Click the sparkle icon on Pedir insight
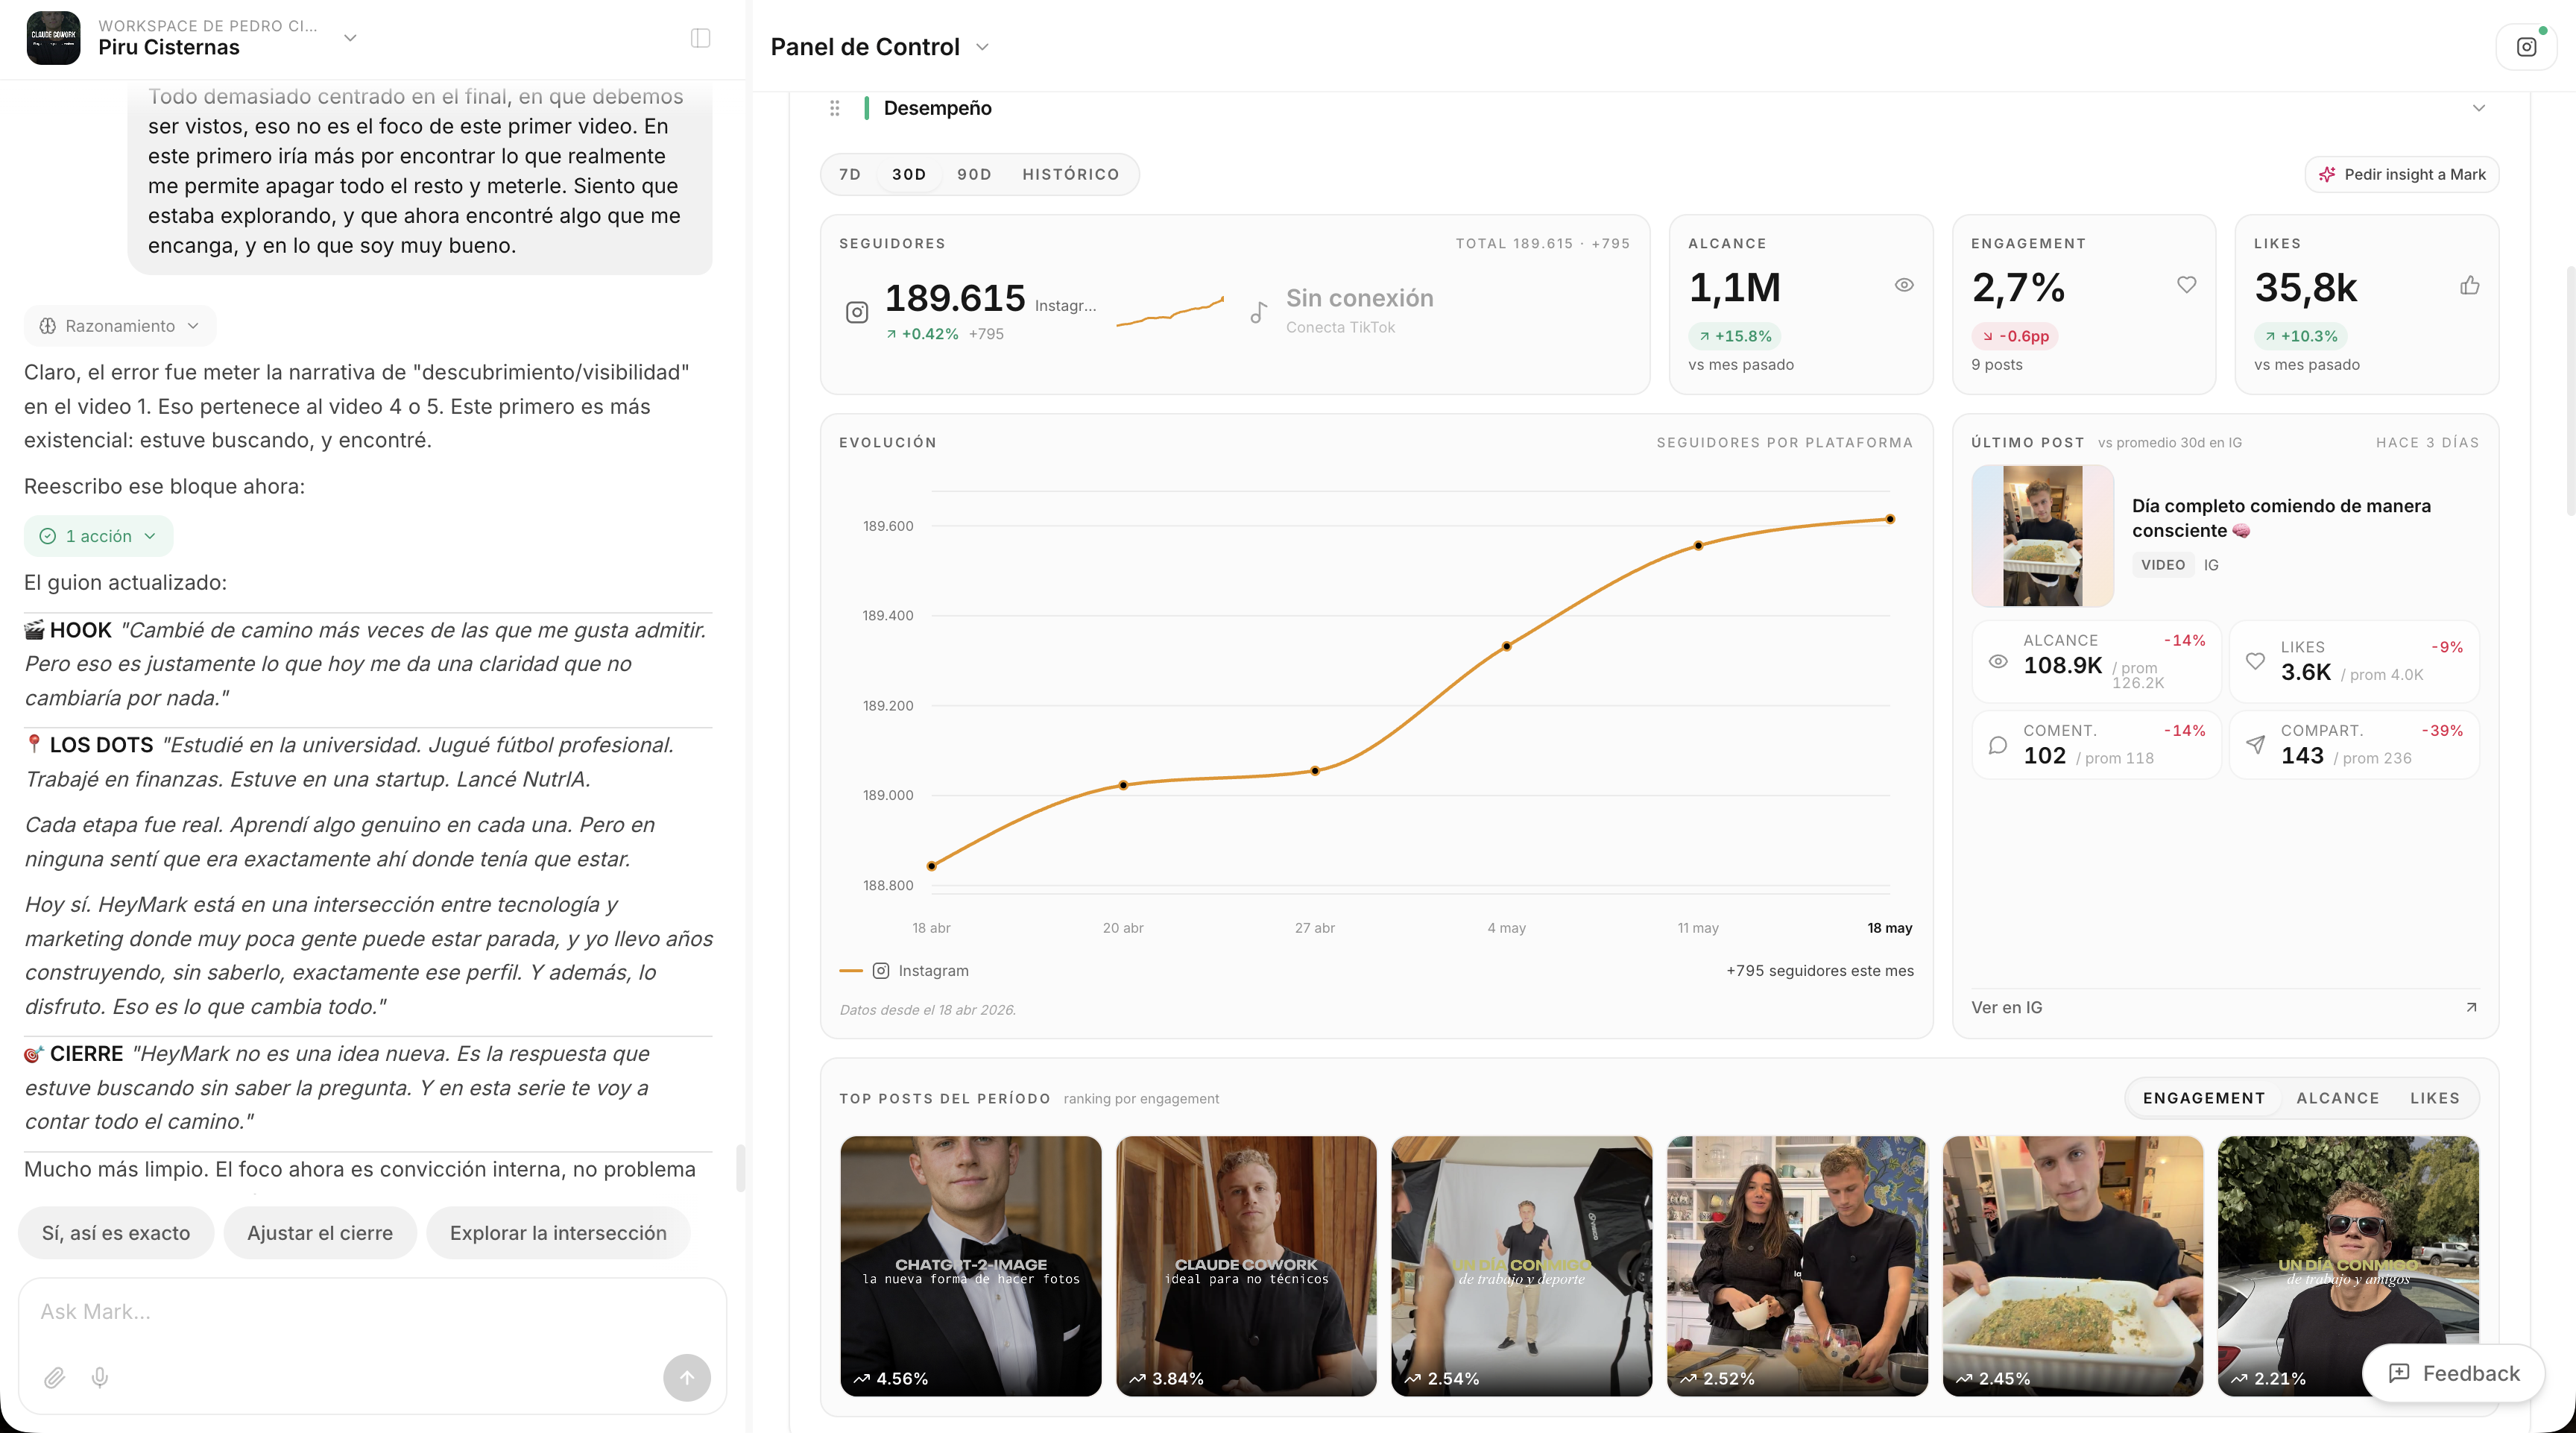The height and width of the screenshot is (1433, 2576). [x=2327, y=174]
